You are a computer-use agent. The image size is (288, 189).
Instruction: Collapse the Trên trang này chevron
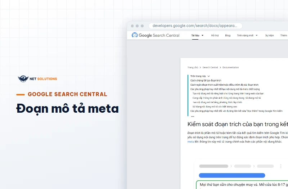click(x=208, y=76)
